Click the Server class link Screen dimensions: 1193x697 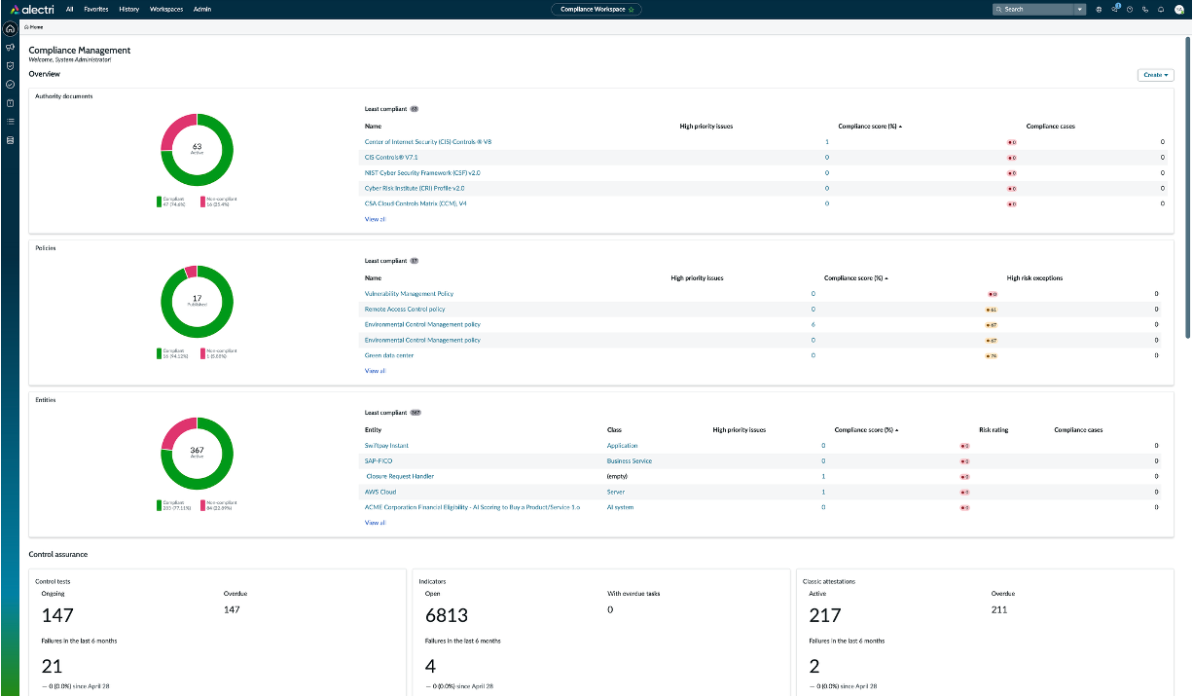pos(616,493)
